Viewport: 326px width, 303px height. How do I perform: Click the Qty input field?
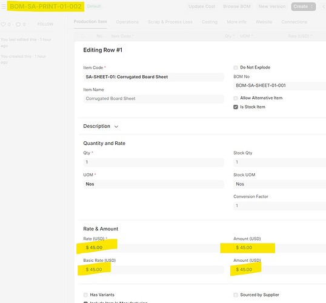[x=154, y=162]
